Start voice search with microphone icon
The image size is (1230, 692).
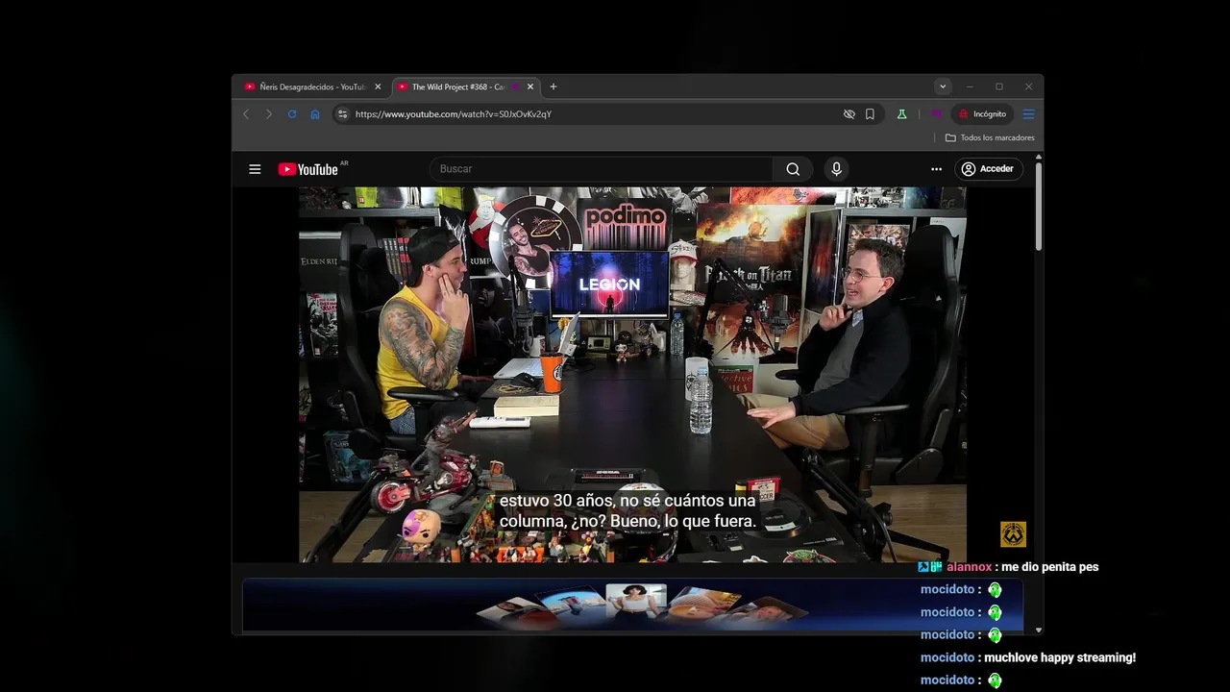(x=836, y=169)
